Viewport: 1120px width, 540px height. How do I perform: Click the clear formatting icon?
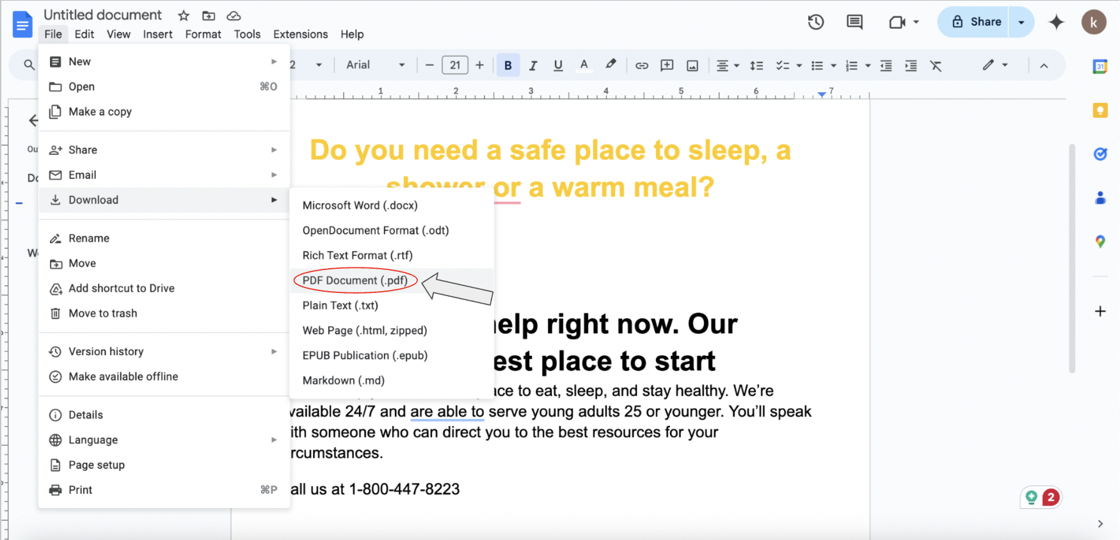tap(936, 65)
